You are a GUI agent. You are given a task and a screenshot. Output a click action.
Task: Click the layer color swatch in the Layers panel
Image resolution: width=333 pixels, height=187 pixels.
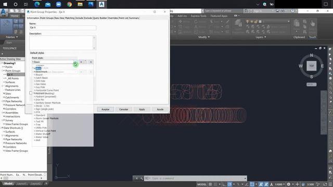tap(260, 22)
